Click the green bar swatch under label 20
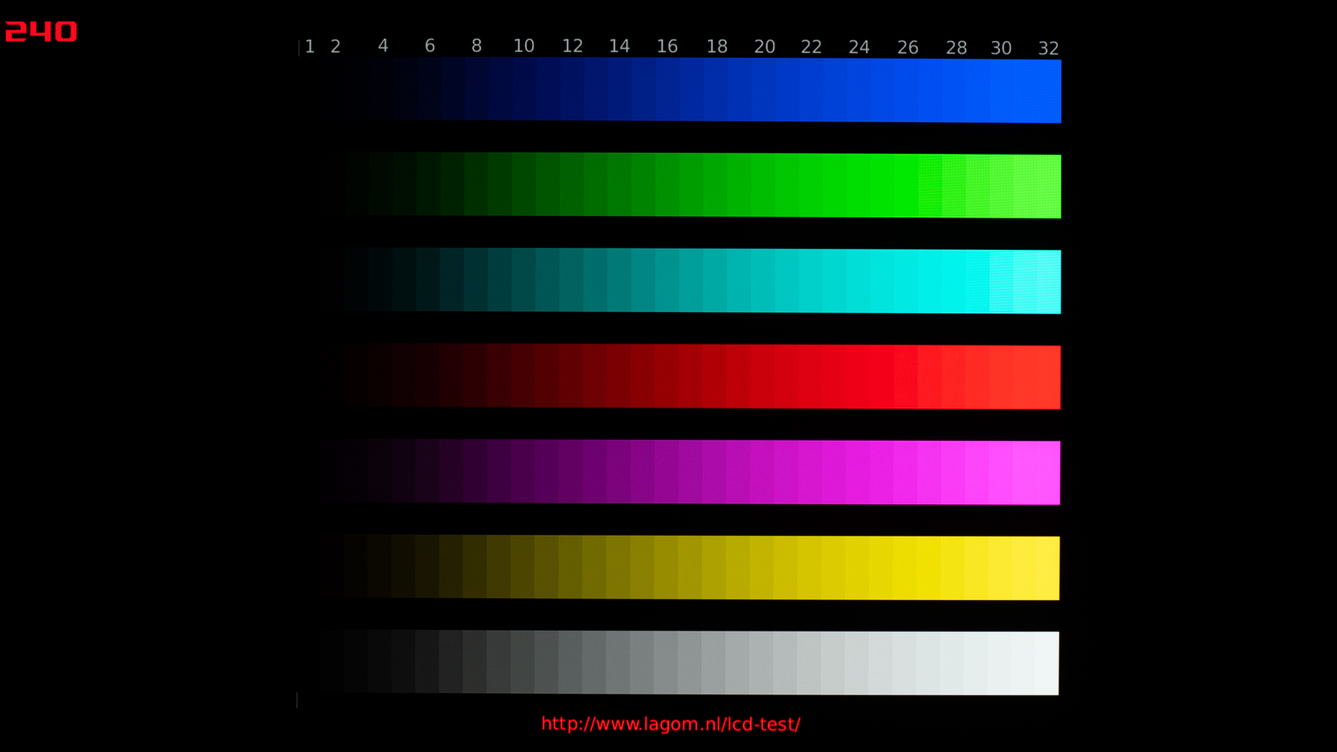The width and height of the screenshot is (1337, 752). pyautogui.click(x=763, y=185)
